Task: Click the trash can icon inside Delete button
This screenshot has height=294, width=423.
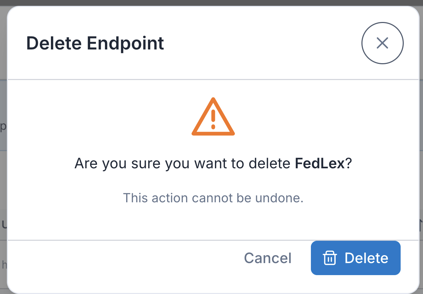Action: (330, 258)
